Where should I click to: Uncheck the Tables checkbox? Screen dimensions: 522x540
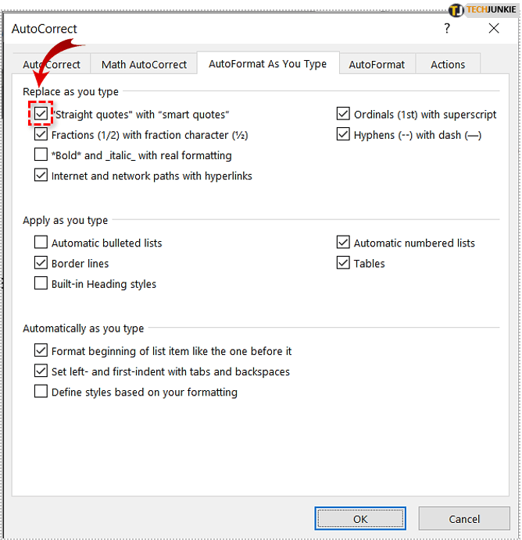click(x=343, y=264)
